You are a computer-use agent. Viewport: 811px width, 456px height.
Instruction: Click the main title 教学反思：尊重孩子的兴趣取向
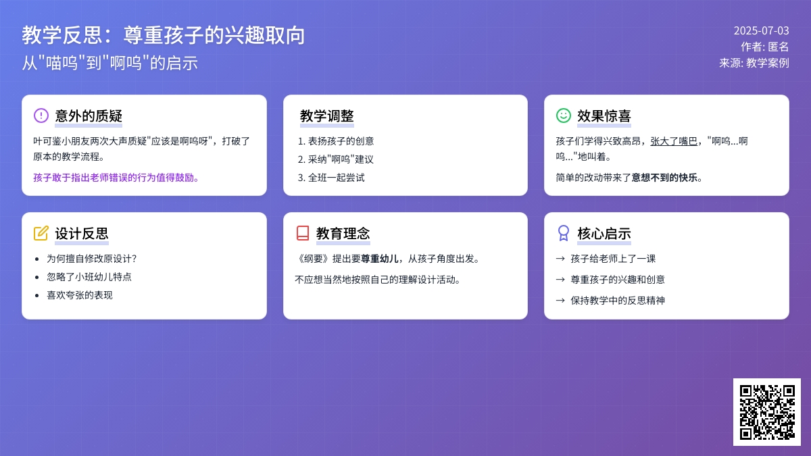(x=164, y=35)
